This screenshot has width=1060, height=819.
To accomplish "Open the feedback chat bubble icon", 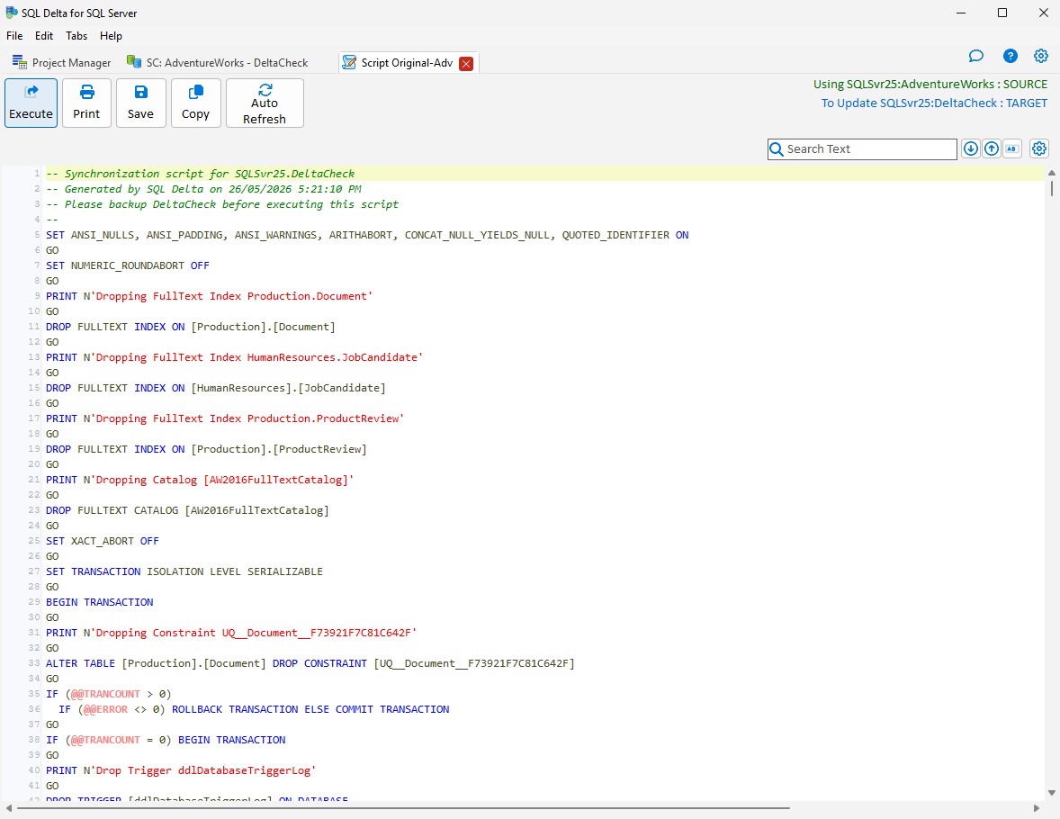I will [x=975, y=56].
